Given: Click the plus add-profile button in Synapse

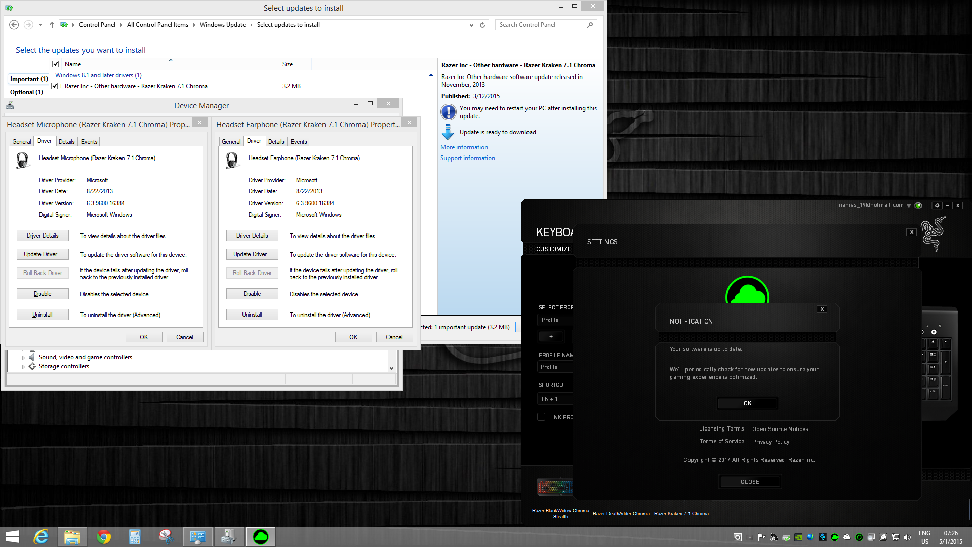Looking at the screenshot, I should [x=551, y=336].
